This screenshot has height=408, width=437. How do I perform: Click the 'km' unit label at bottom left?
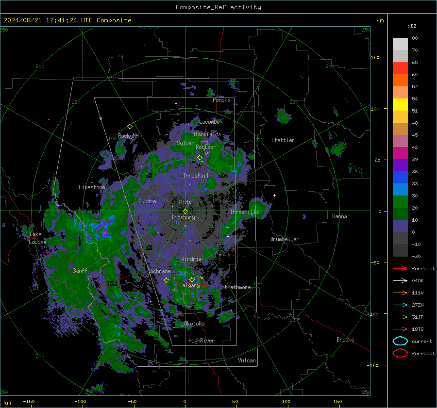pos(7,403)
